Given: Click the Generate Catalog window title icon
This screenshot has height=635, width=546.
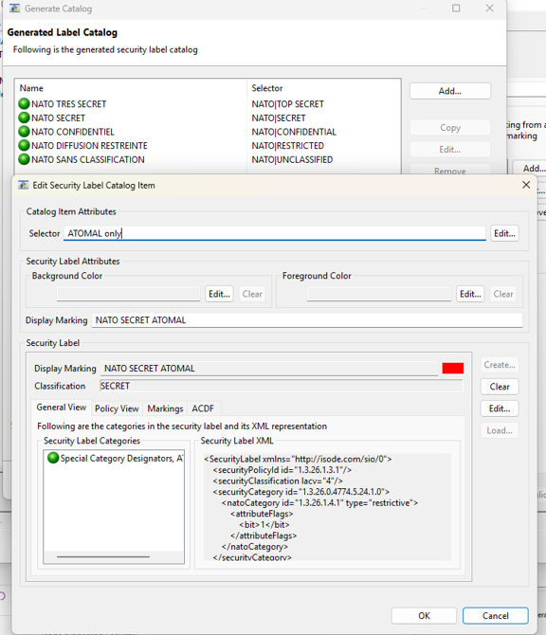Looking at the screenshot, I should point(14,9).
